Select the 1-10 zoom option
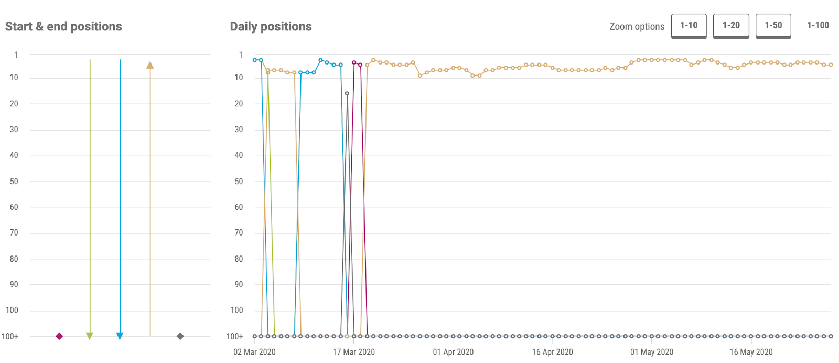 pyautogui.click(x=689, y=26)
